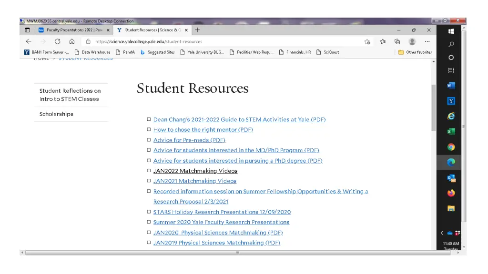Open the SciQuest bookmark
Image resolution: width=488 pixels, height=274 pixels.
[328, 52]
